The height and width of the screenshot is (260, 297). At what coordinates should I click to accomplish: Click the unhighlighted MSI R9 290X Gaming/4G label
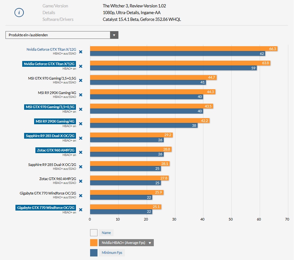coord(57,93)
